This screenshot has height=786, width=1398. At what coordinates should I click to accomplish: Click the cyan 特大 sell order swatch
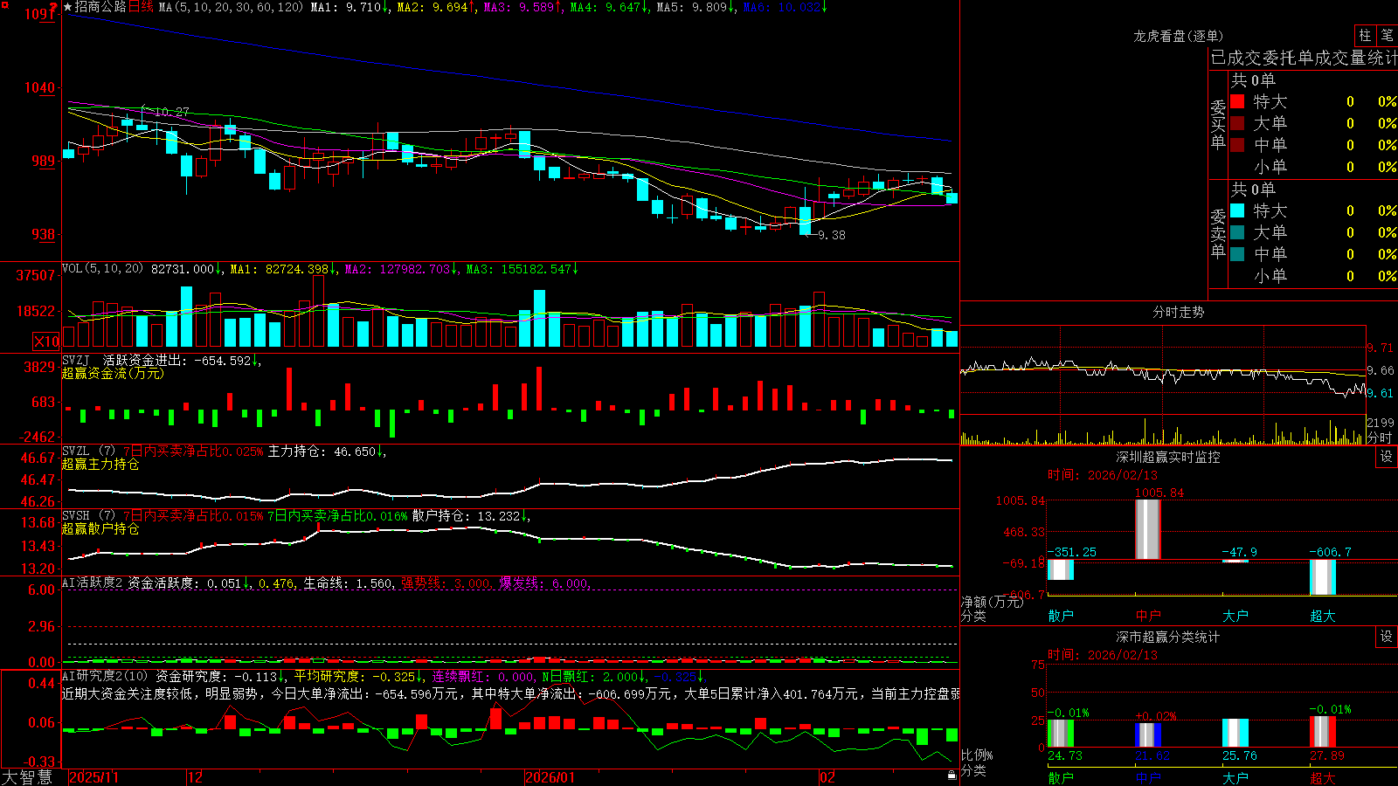tap(1237, 210)
